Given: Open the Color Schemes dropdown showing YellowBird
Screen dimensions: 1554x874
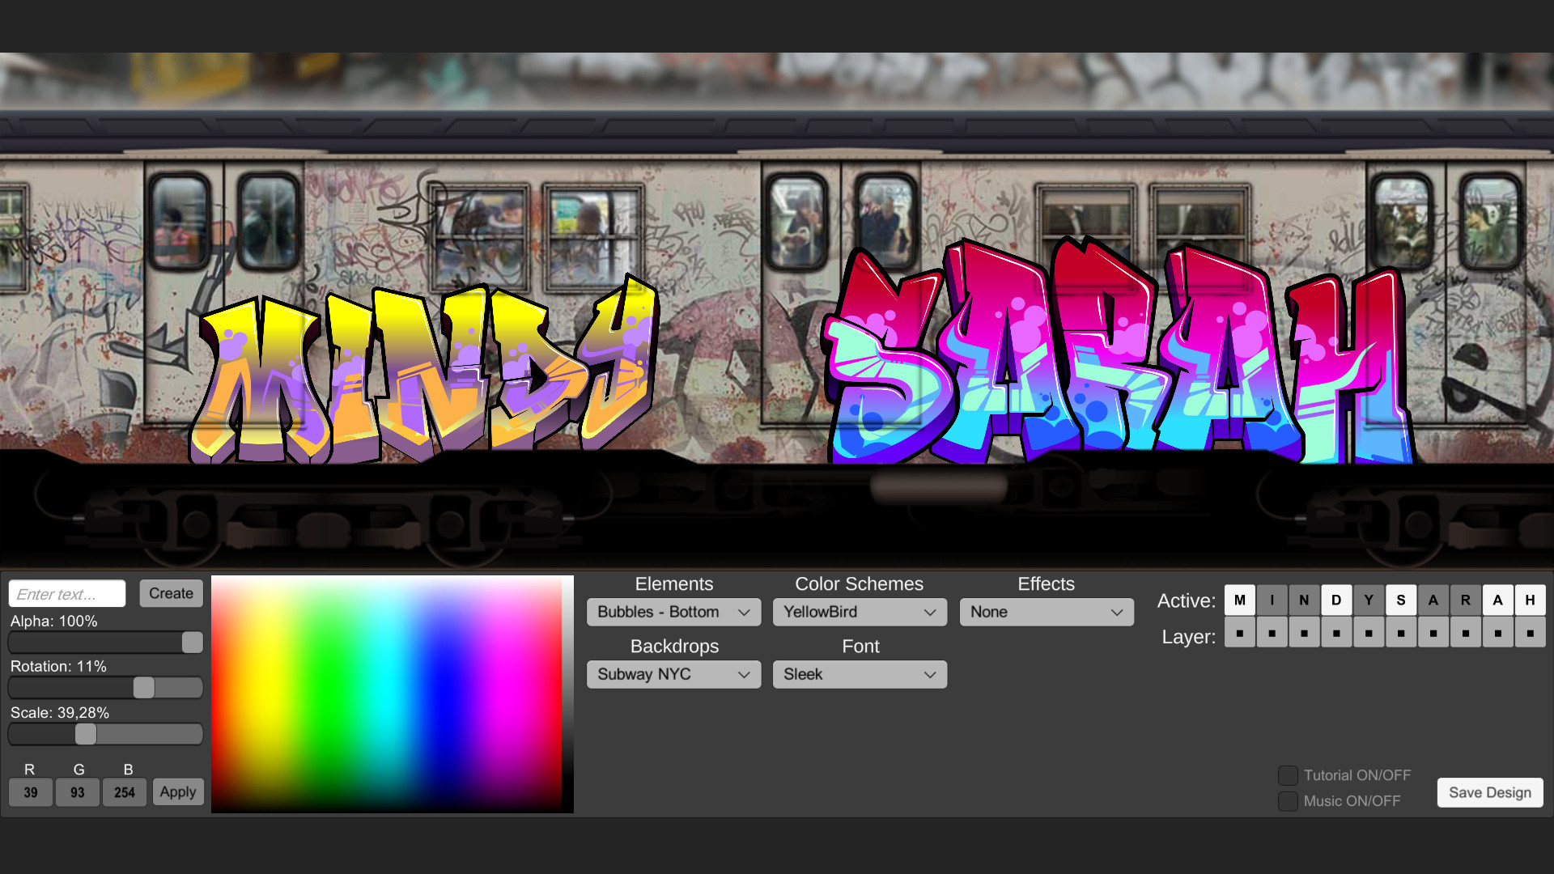Looking at the screenshot, I should click(859, 612).
